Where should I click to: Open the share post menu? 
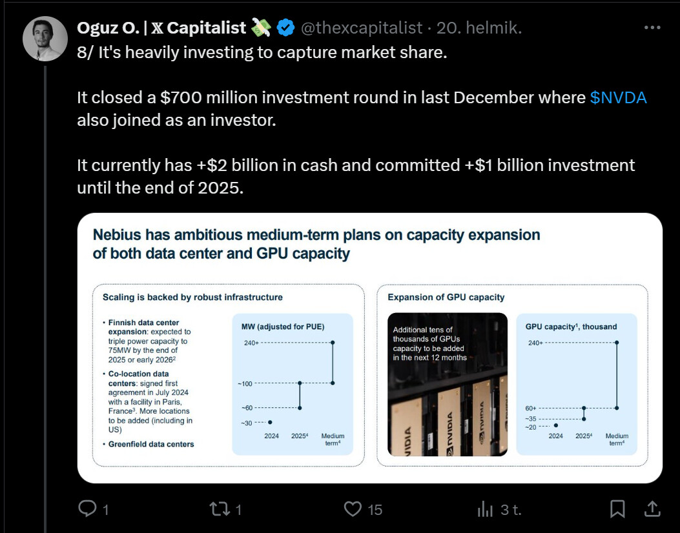(x=652, y=509)
